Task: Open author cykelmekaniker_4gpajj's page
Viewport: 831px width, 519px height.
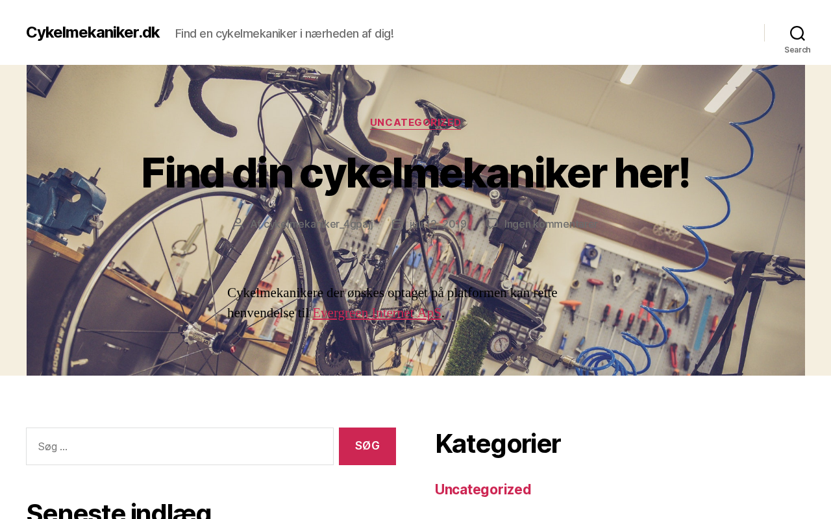Action: [318, 224]
